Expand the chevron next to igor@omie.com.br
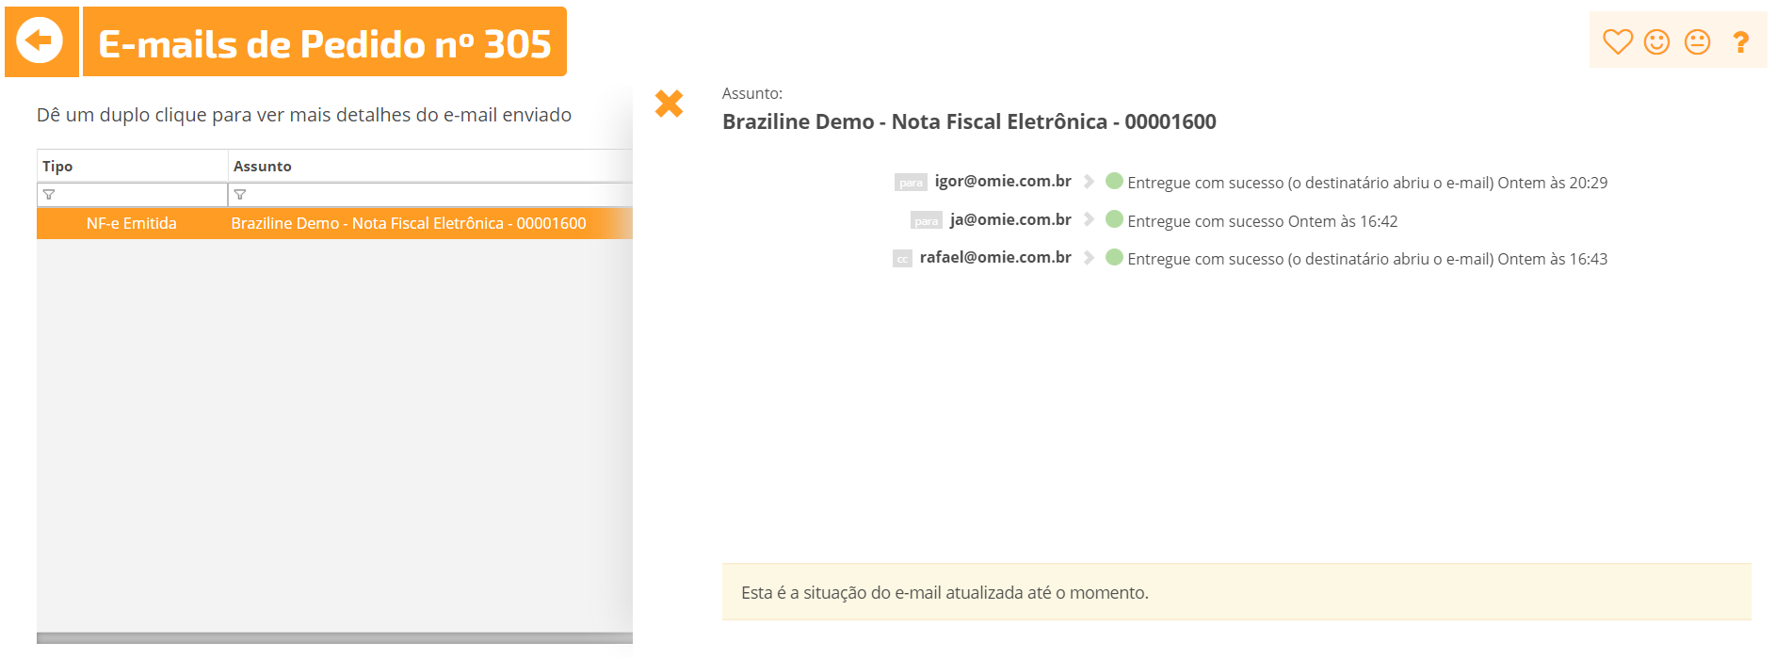 1089,182
